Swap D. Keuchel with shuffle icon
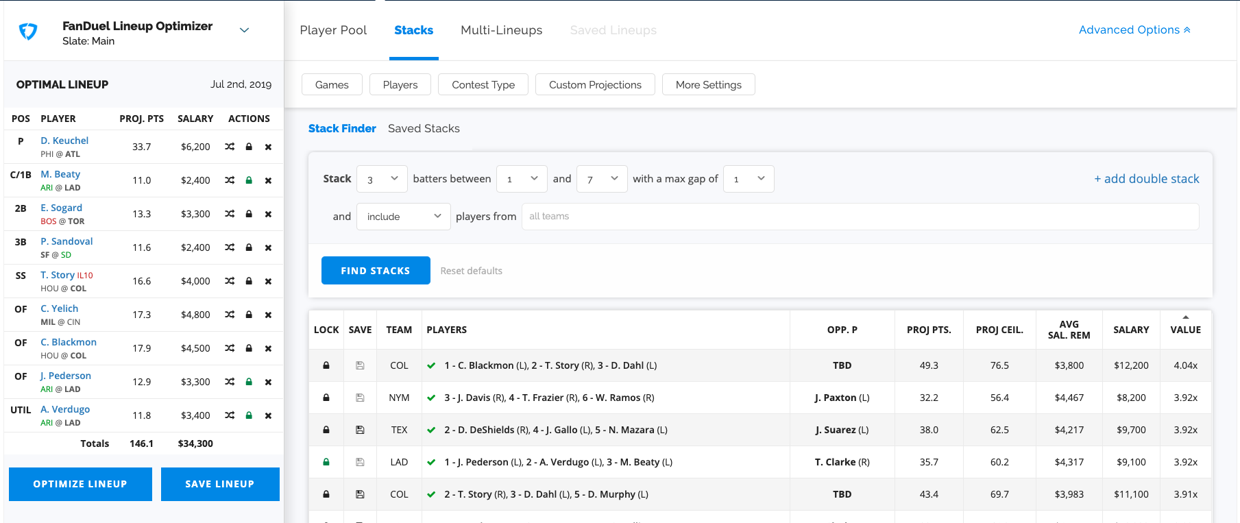The width and height of the screenshot is (1240, 523). (x=230, y=147)
